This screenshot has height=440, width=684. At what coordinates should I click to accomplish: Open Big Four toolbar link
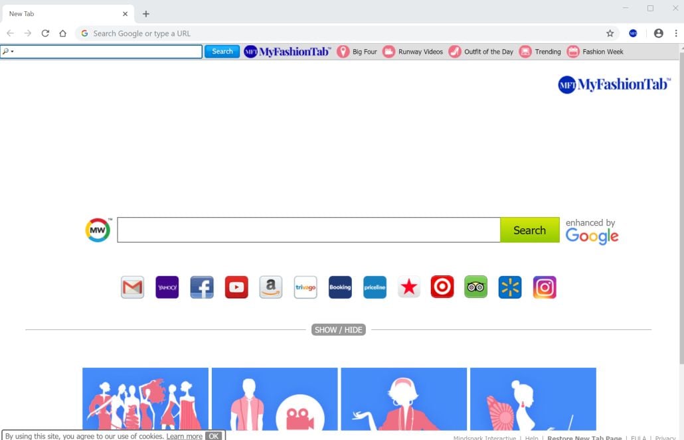coord(357,52)
